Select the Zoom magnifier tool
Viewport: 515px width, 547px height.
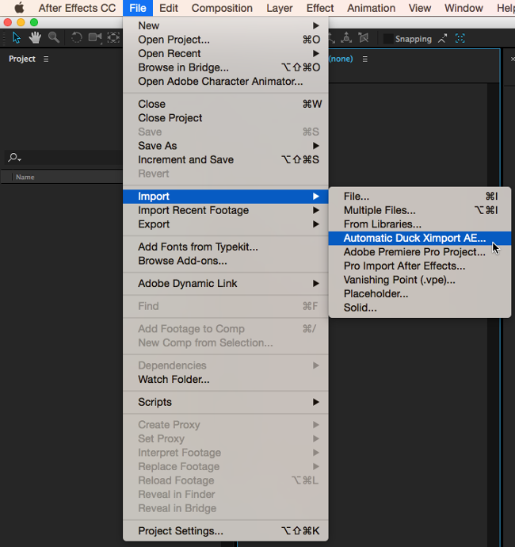tap(54, 38)
